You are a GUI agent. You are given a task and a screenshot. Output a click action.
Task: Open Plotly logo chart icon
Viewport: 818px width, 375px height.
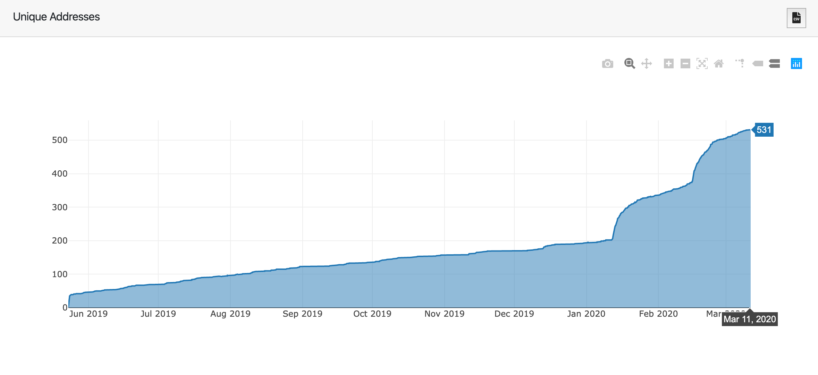coord(796,63)
